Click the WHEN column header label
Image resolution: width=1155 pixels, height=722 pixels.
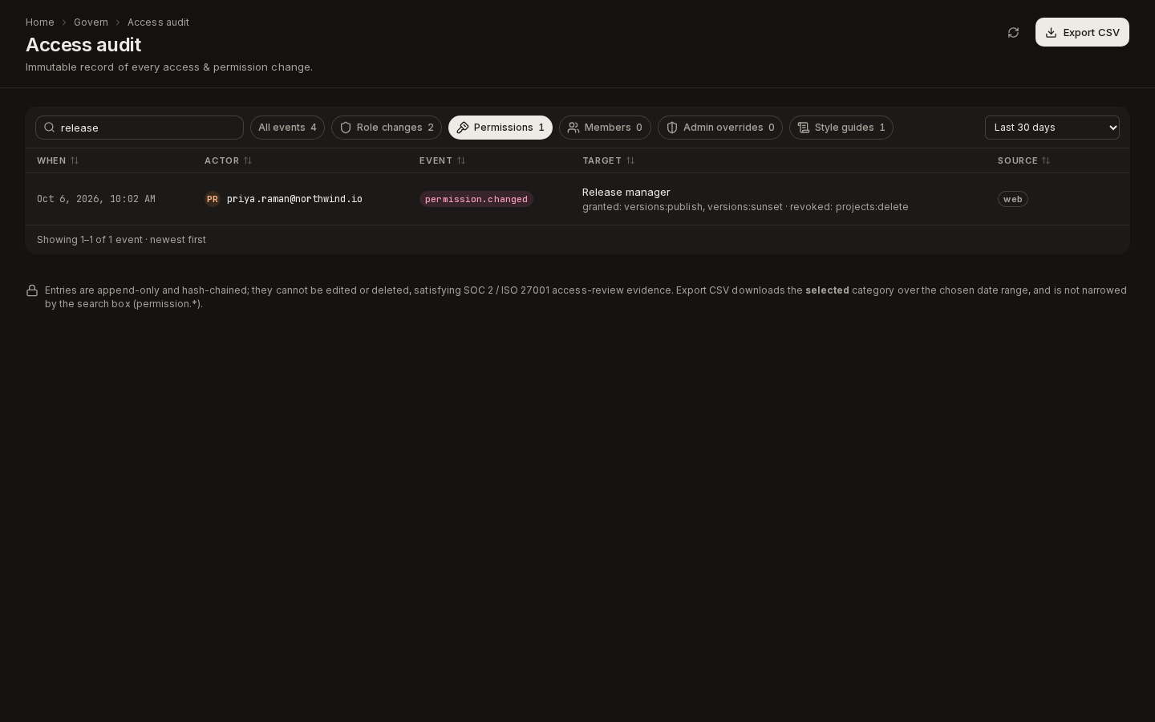[x=51, y=160]
